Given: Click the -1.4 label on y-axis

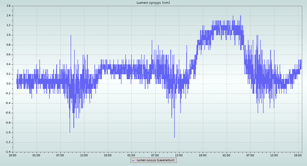Looking at the screenshot, I should pyautogui.click(x=7, y=152).
